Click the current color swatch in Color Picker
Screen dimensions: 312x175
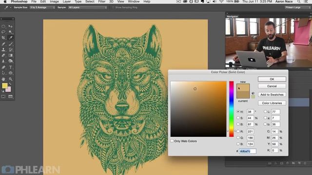(x=243, y=95)
